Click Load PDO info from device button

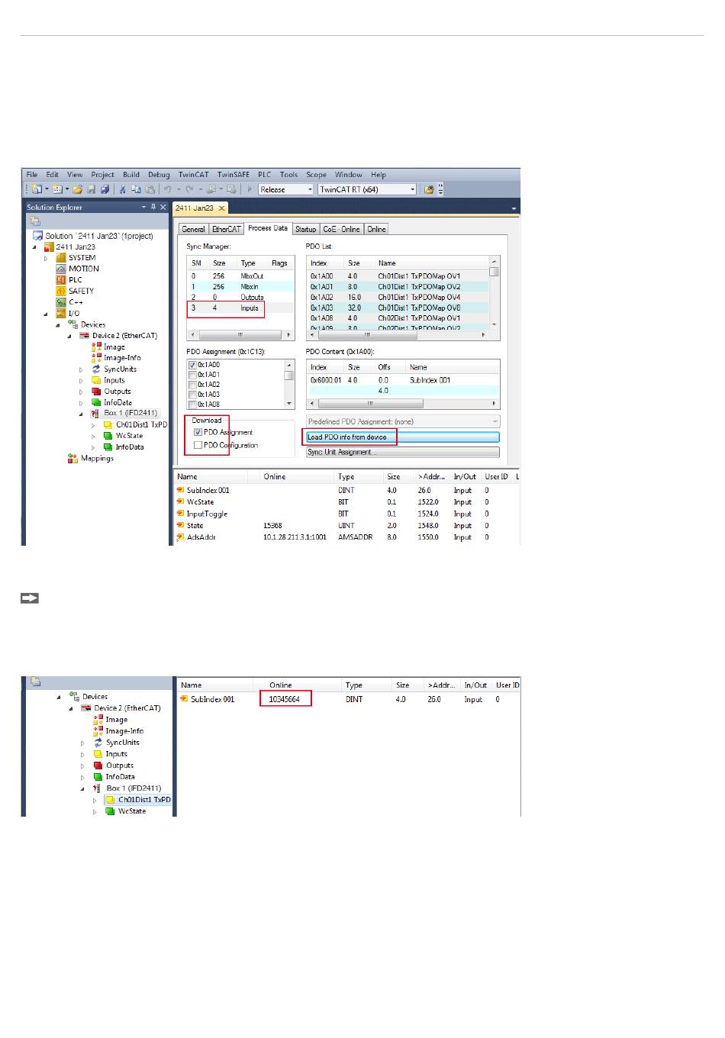(x=402, y=437)
